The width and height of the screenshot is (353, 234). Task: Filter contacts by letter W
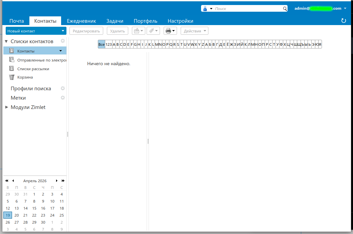192,44
